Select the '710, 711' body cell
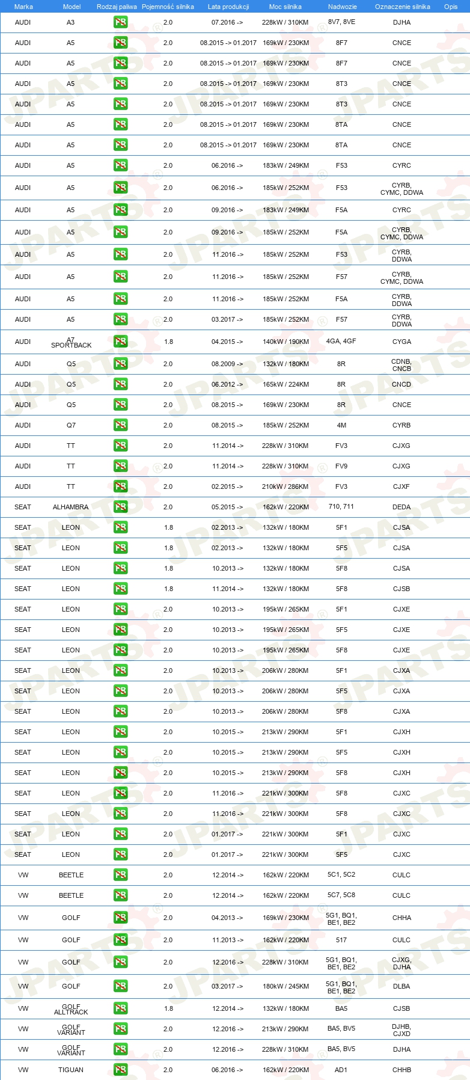Viewport: 470px width, 1080px height. click(x=341, y=506)
